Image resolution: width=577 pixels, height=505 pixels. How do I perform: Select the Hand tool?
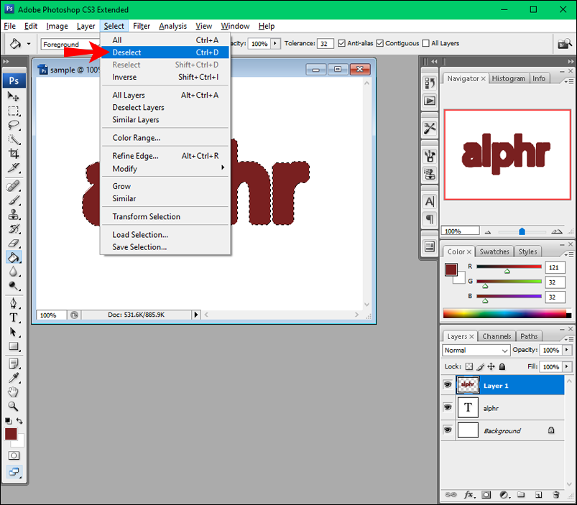(x=14, y=392)
